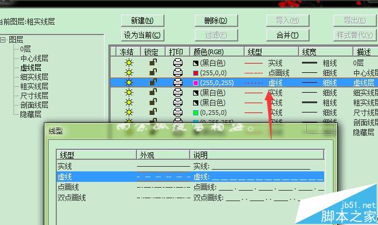Open black-white color swatch of 0层
This screenshot has height=225, width=378.
195,63
